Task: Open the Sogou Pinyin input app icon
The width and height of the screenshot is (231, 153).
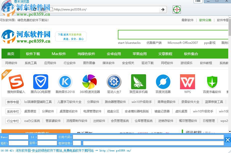Action: (16, 82)
